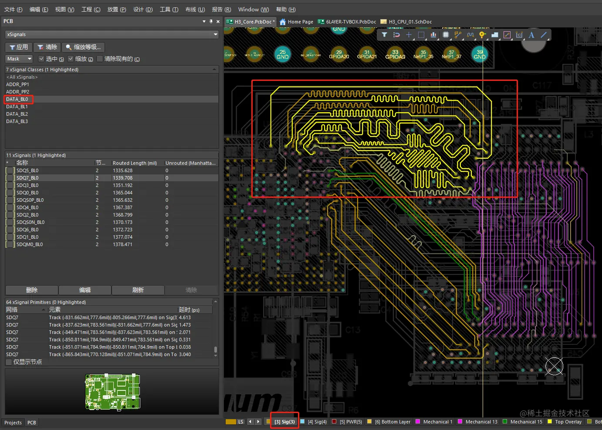Screen dimensions: 602x430
Task: Enable the 清除现有的 checkbox
Action: tap(100, 59)
